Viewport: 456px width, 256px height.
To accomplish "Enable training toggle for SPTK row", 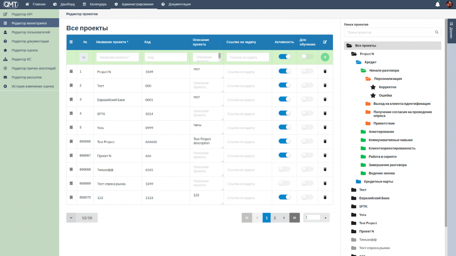I will pyautogui.click(x=307, y=113).
